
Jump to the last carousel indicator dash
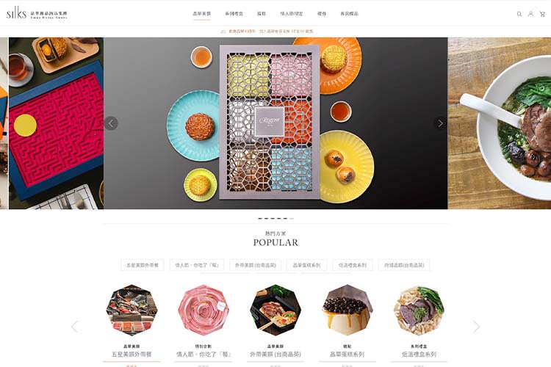pos(292,219)
